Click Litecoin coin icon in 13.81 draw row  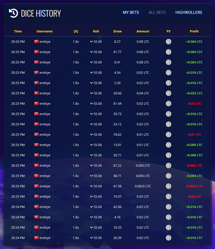point(168,145)
